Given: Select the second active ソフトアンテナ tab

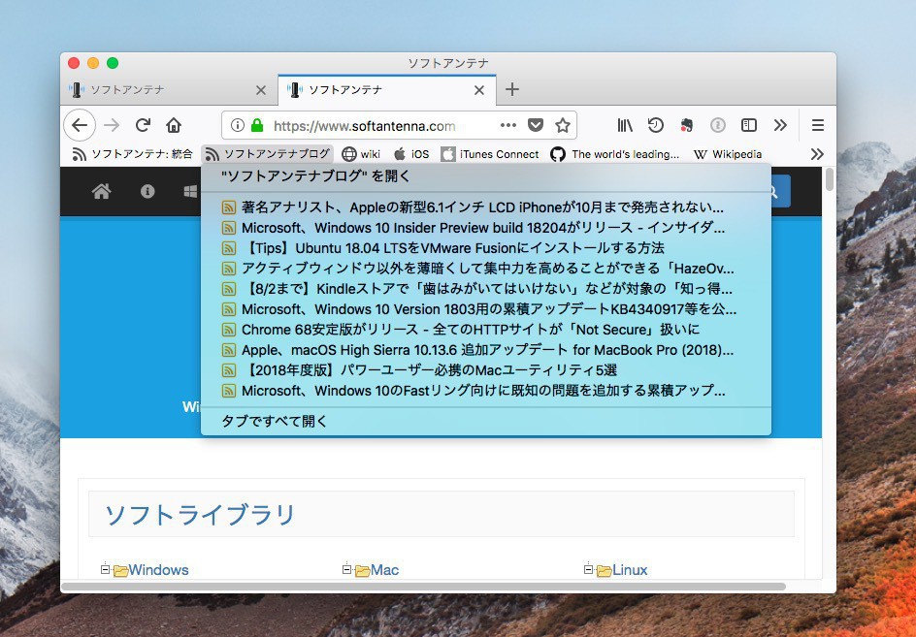Looking at the screenshot, I should tap(387, 90).
